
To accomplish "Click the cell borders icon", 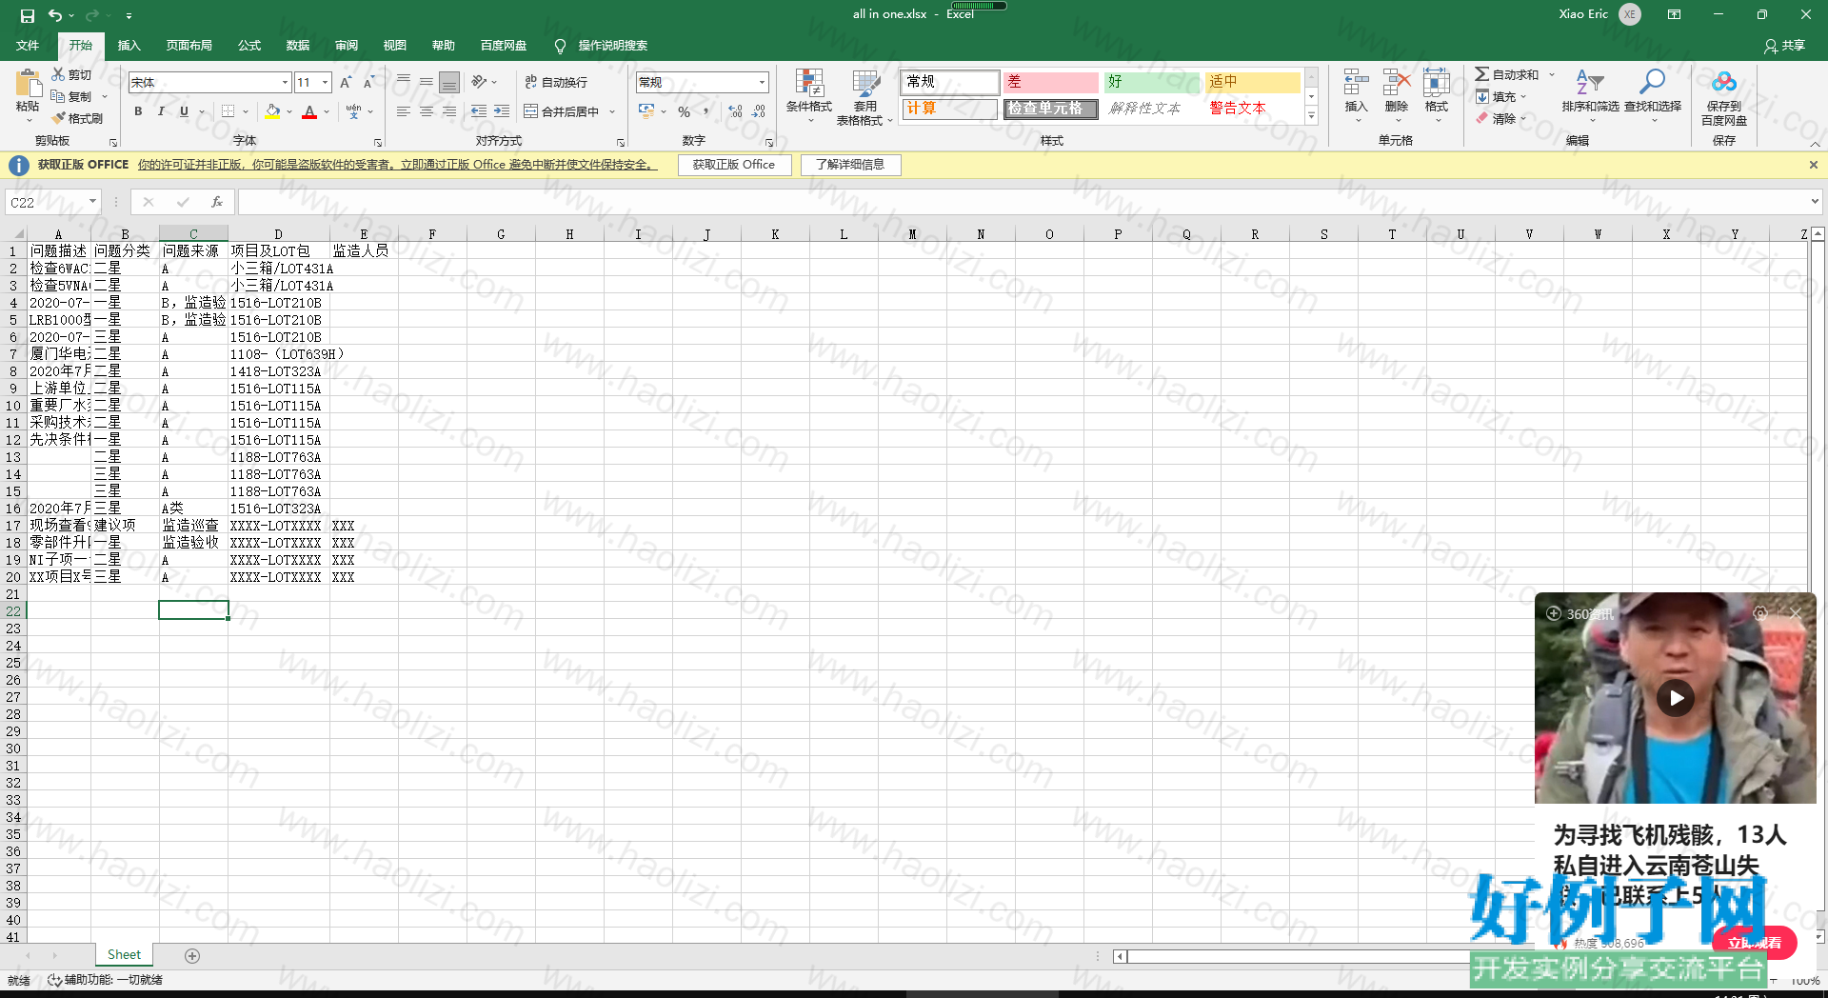I will point(228,111).
